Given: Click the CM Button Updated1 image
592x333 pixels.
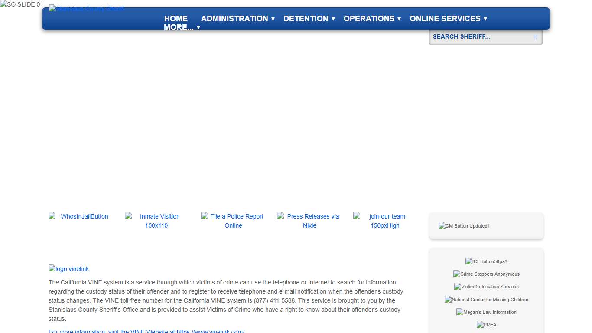Looking at the screenshot, I should [x=464, y=226].
